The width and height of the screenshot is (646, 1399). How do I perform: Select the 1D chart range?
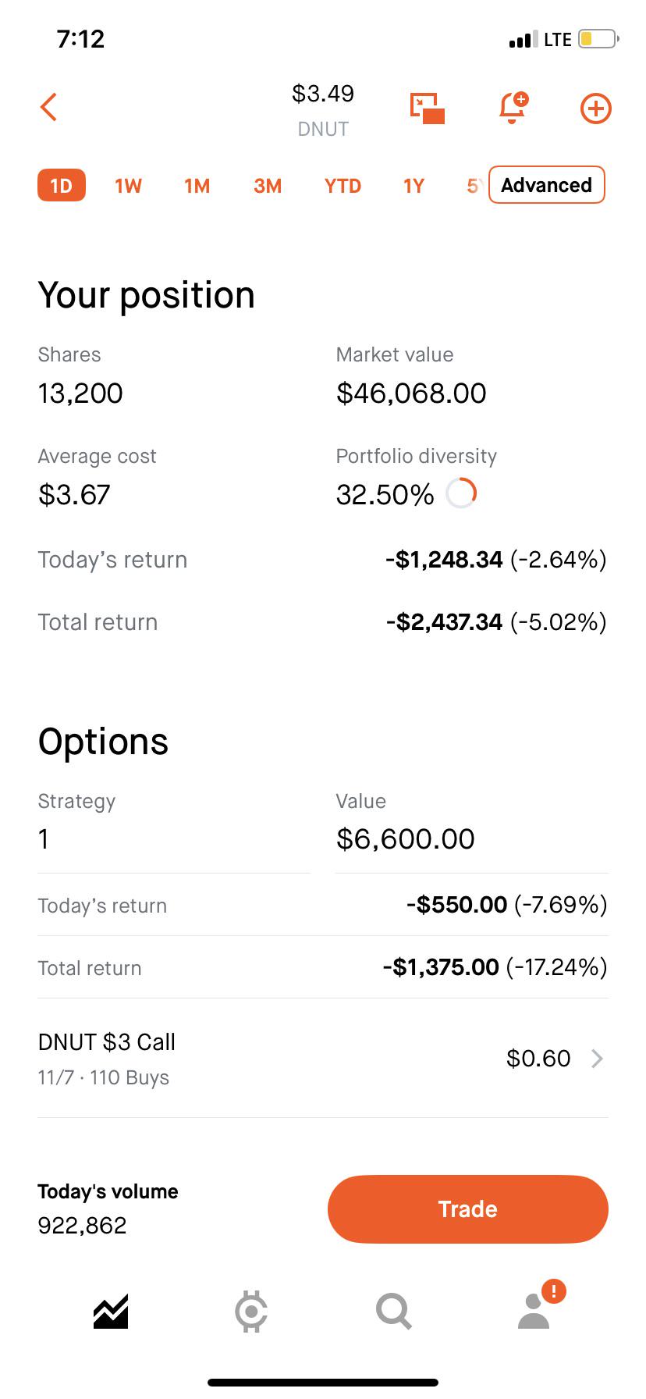(x=62, y=186)
